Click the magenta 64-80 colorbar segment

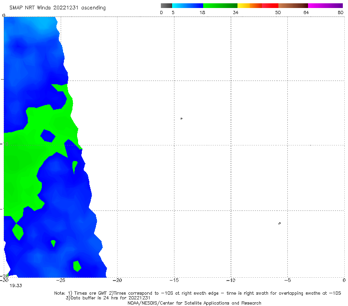[325, 6]
